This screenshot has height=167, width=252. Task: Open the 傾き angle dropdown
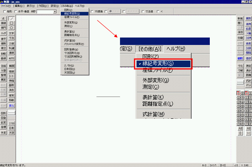click(55, 12)
